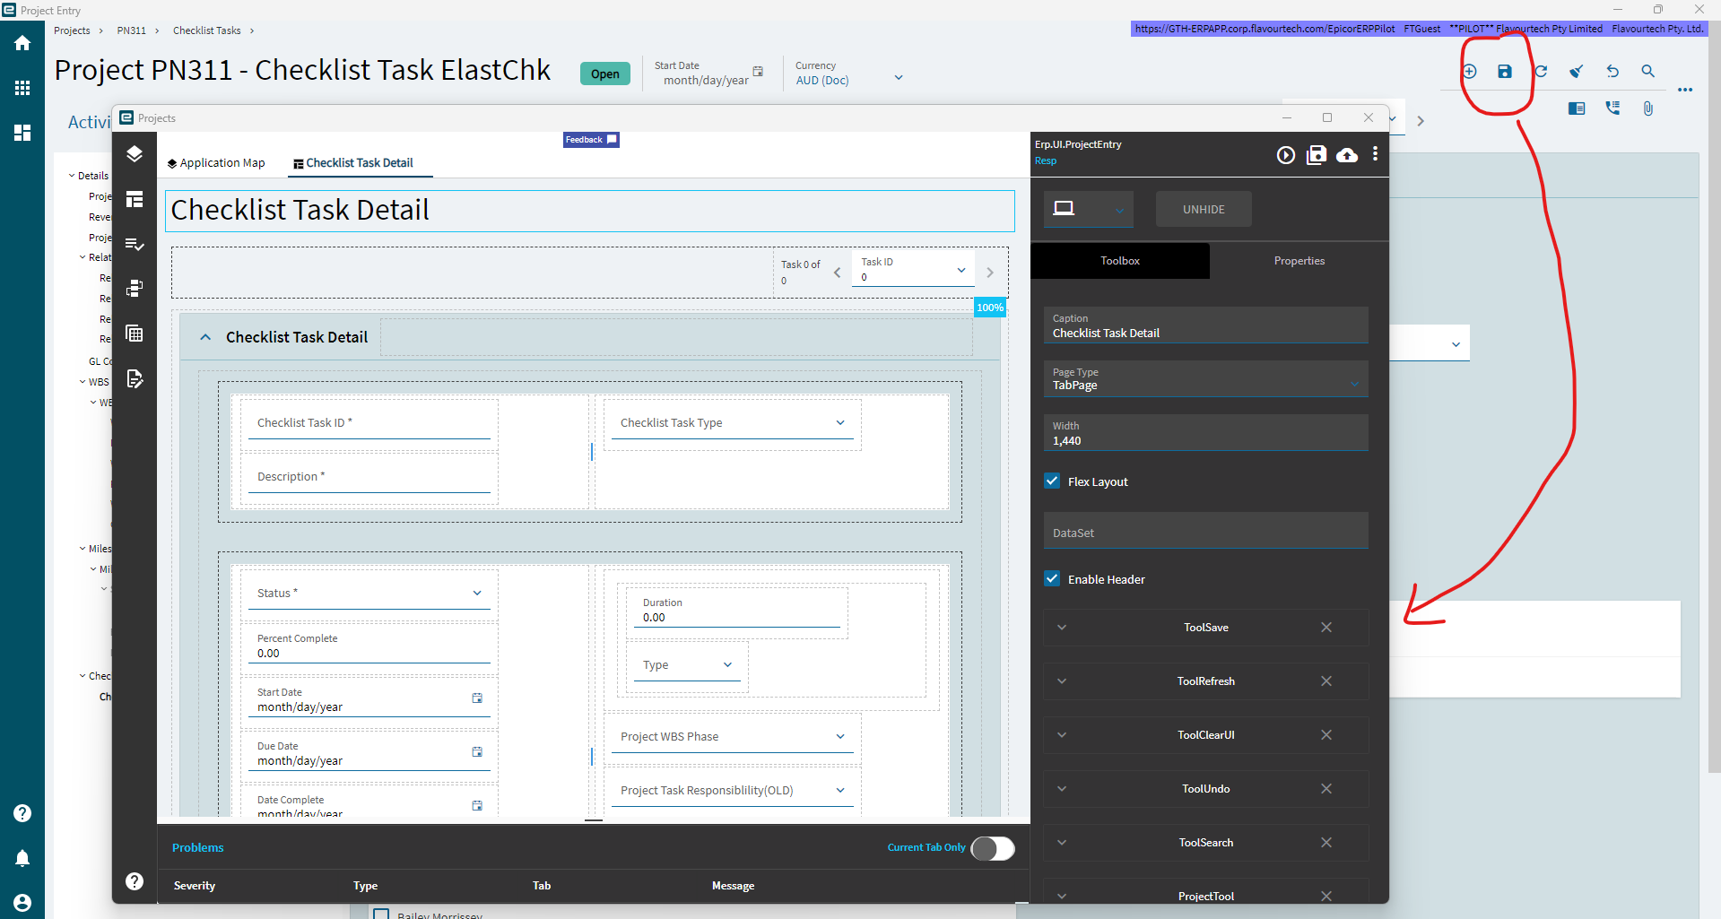The image size is (1721, 919).
Task: Go to the previous task arrow
Action: click(838, 273)
